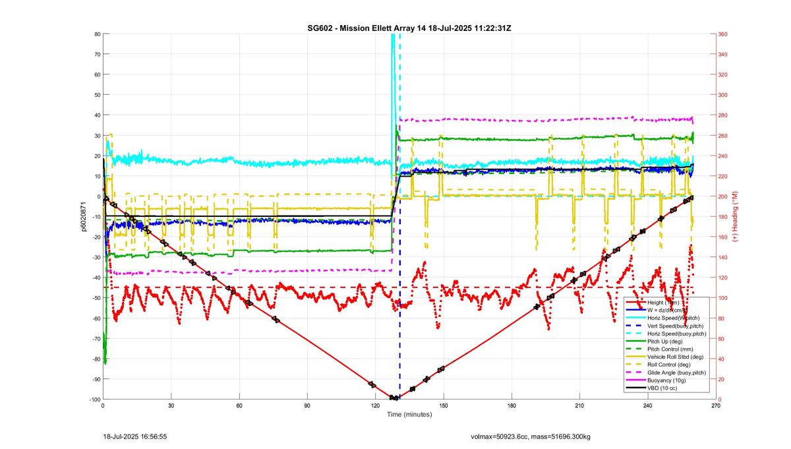The height and width of the screenshot is (449, 791).
Task: Select the 'Buoyancy (10g)' legend entry
Action: pyautogui.click(x=666, y=380)
